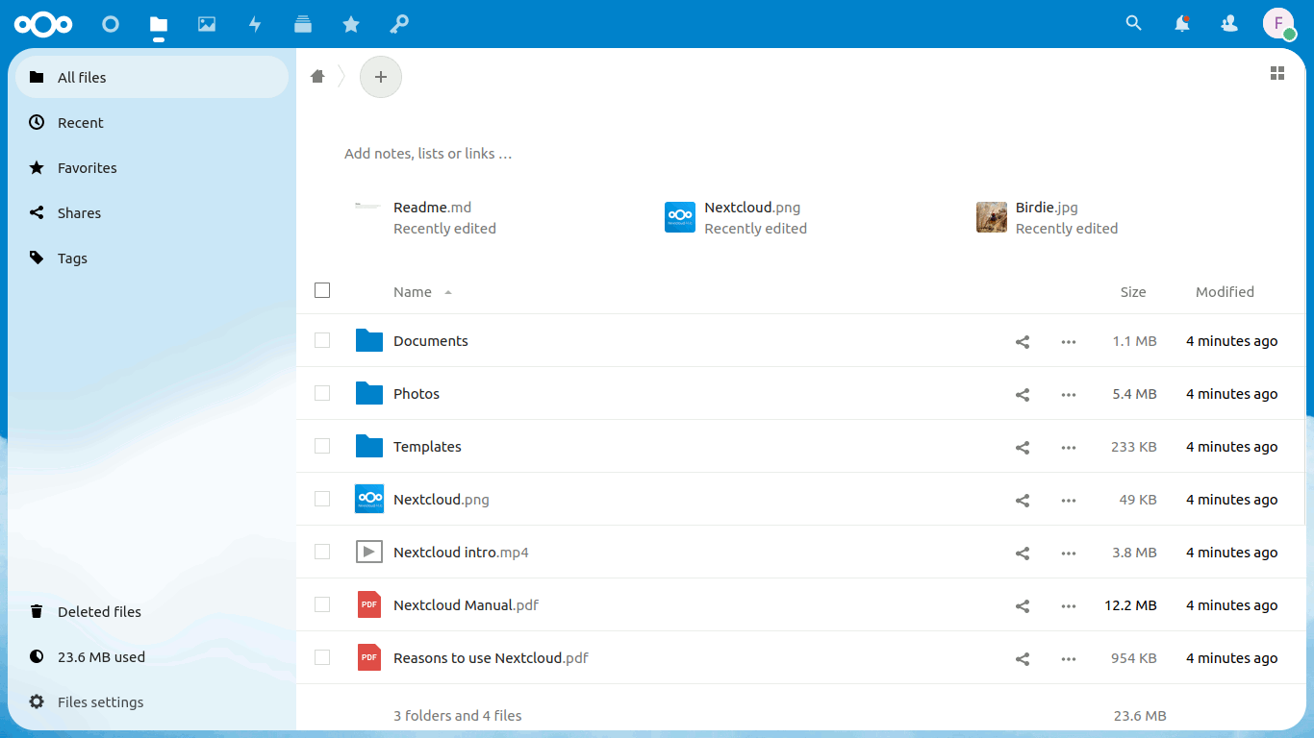The width and height of the screenshot is (1314, 738).
Task: Toggle the select all files checkbox
Action: point(322,290)
